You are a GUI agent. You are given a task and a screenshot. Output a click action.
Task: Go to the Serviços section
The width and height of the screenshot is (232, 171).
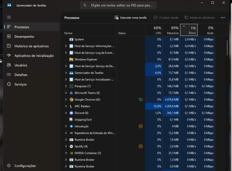click(x=20, y=85)
